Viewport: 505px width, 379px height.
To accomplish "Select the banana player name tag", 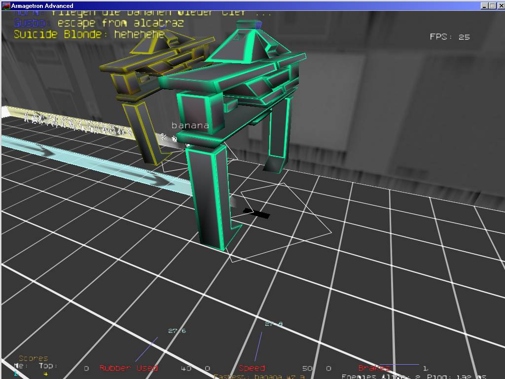I will [190, 125].
